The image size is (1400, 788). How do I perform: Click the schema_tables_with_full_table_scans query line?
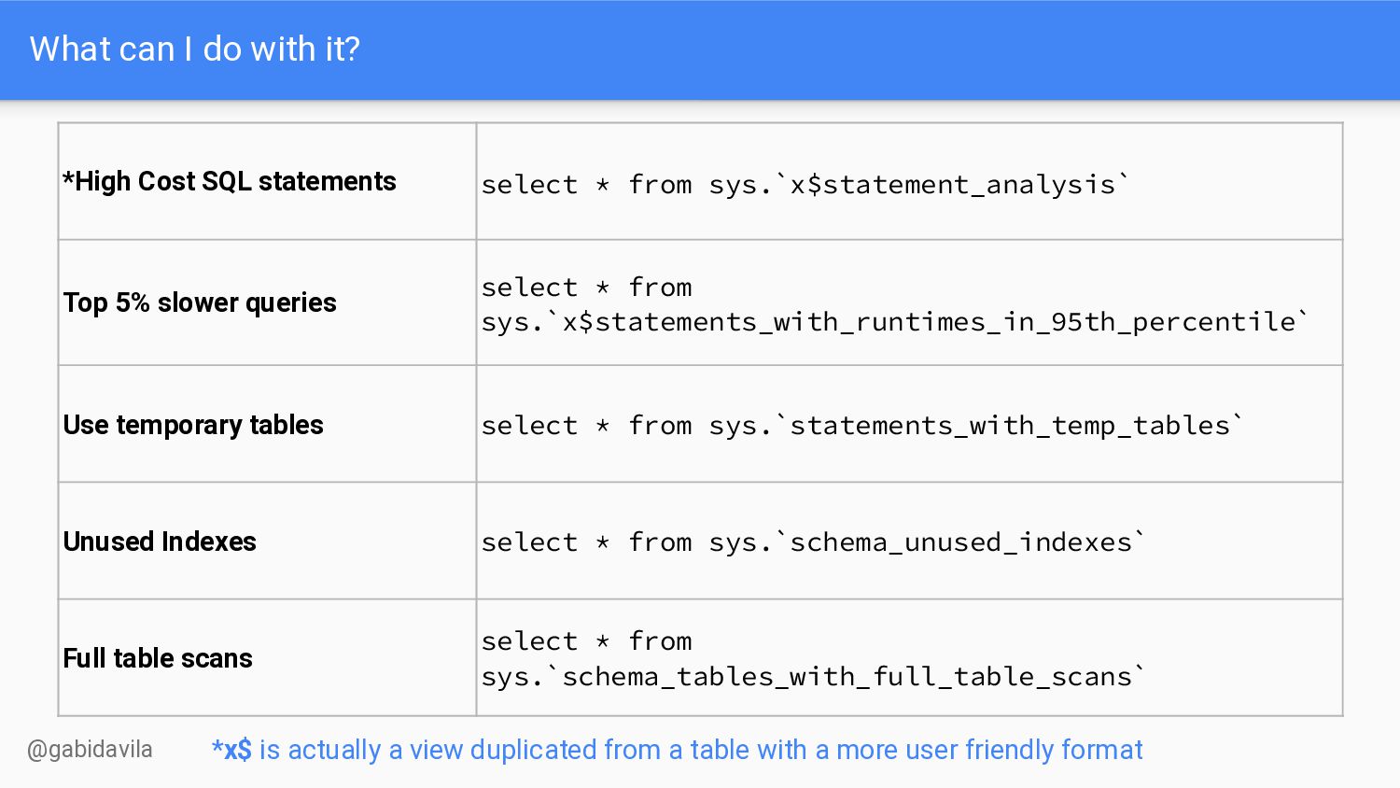click(x=813, y=676)
